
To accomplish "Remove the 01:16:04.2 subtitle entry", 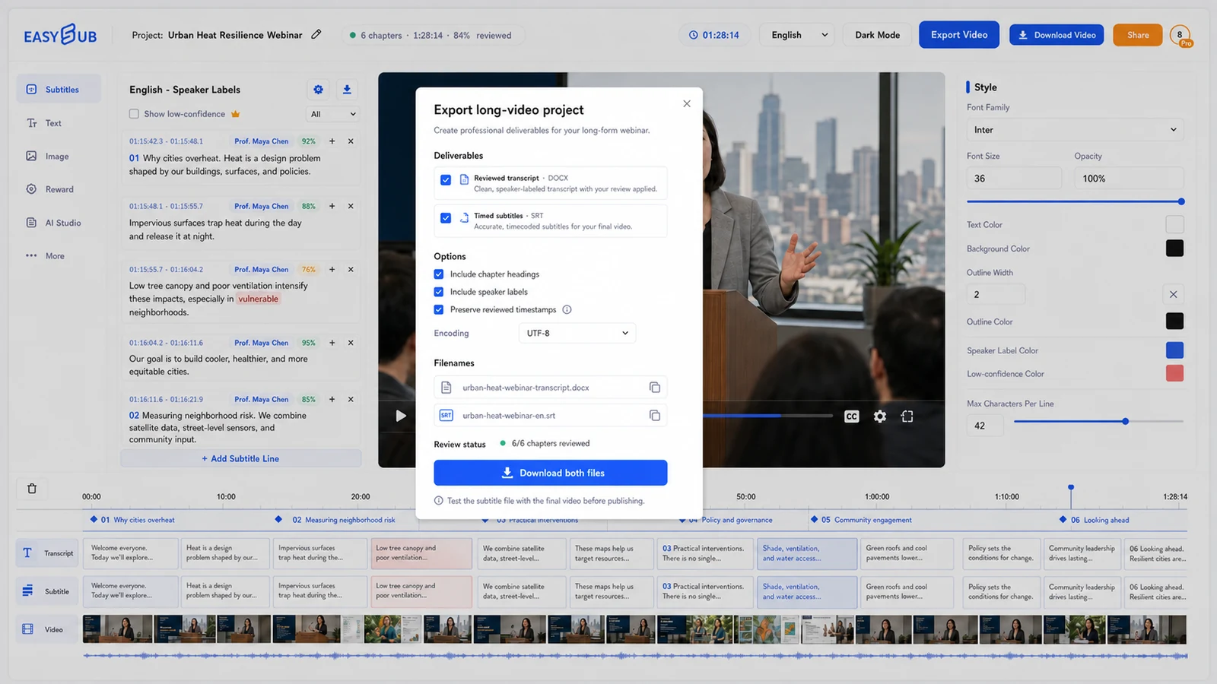I will coord(351,343).
